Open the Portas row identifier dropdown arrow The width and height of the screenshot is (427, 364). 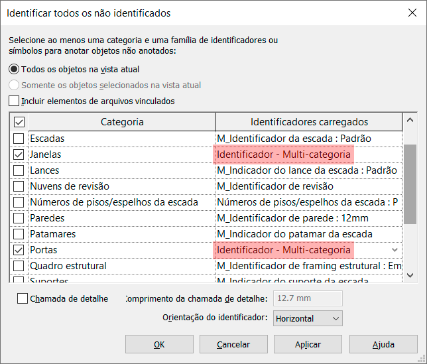(x=395, y=250)
